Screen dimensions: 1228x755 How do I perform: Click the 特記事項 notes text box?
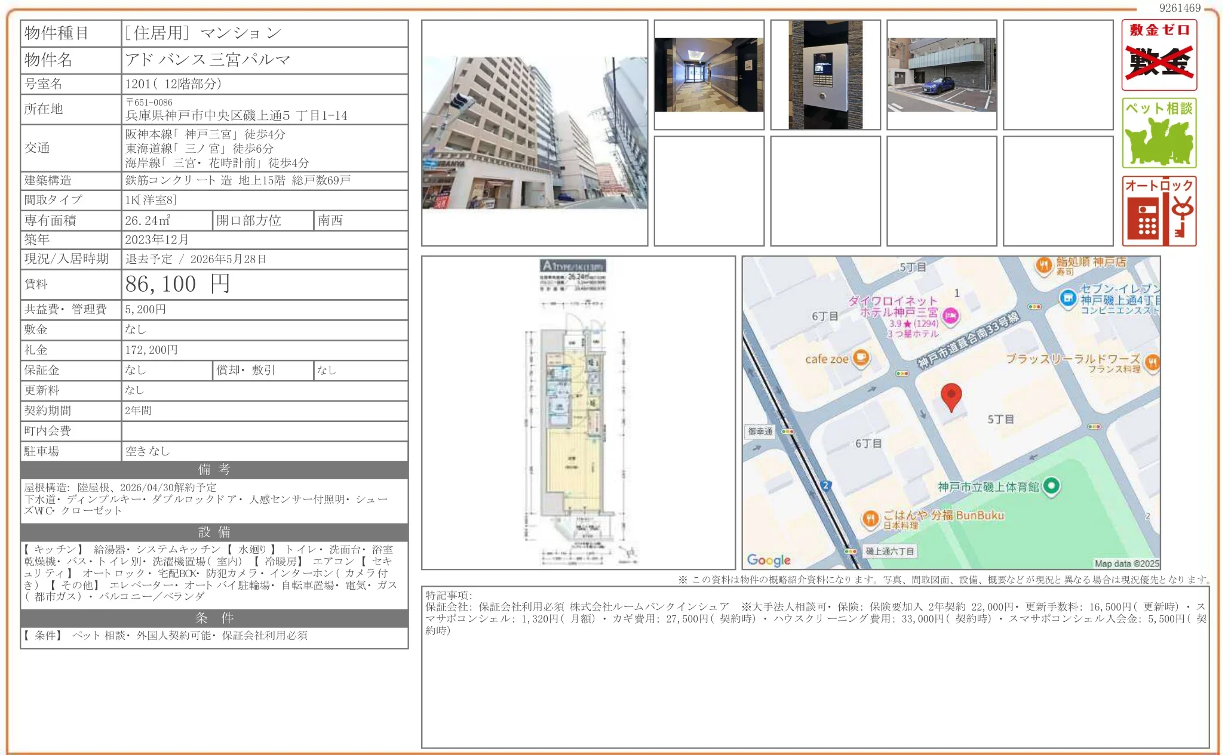click(815, 667)
